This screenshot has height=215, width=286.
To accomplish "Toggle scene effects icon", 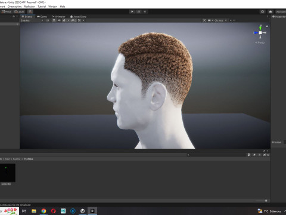I will point(64,20).
